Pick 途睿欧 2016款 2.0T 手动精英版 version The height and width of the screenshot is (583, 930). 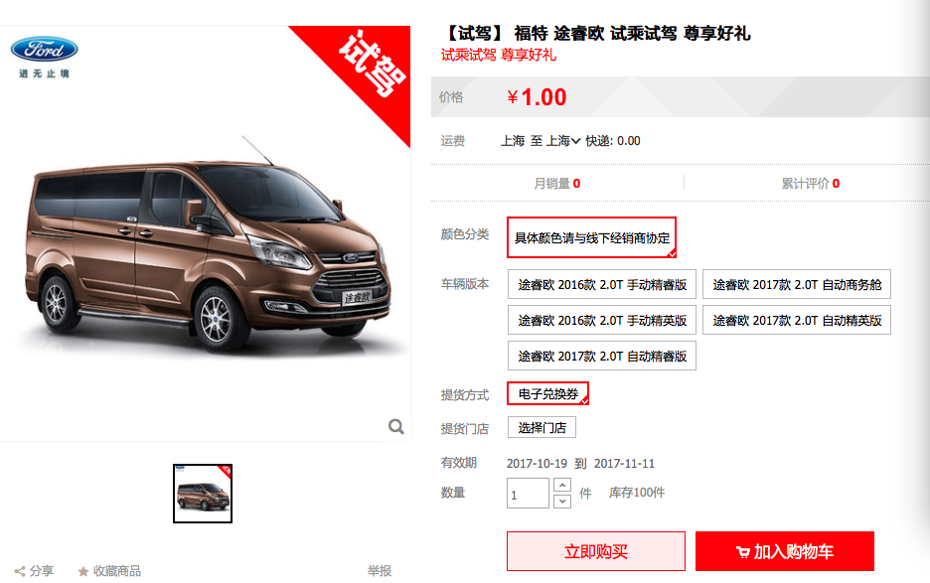[601, 320]
